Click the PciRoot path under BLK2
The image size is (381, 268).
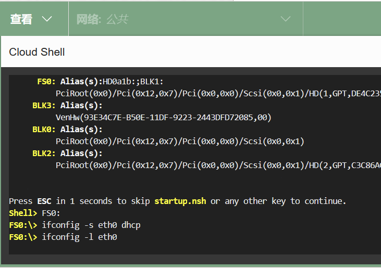point(218,165)
